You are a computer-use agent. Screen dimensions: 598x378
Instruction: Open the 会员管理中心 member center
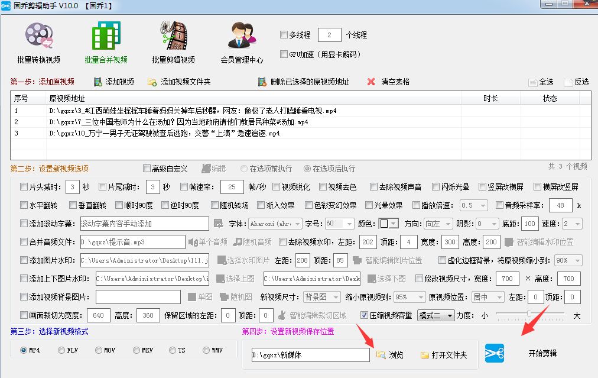coord(242,41)
